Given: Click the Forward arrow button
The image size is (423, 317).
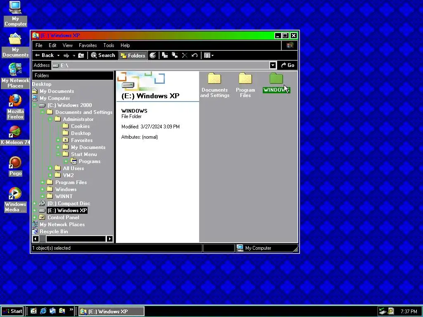Looking at the screenshot, I should point(66,55).
